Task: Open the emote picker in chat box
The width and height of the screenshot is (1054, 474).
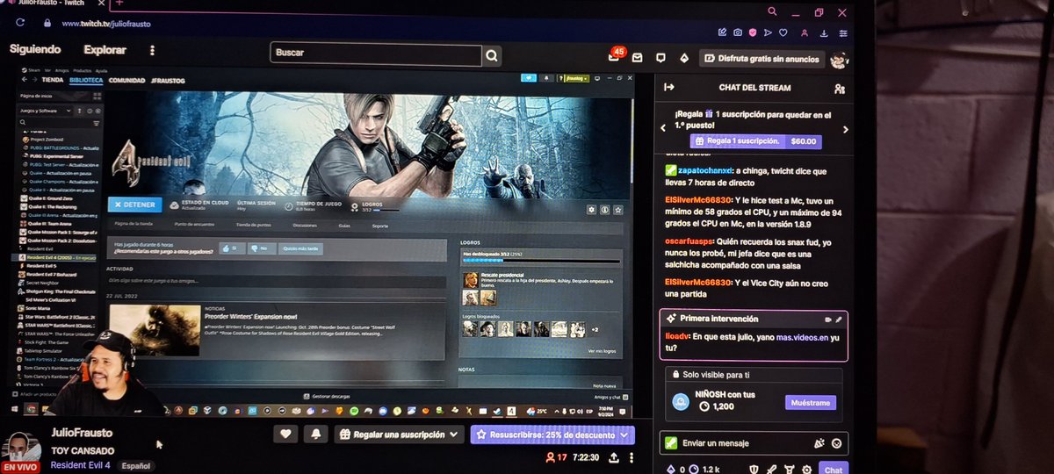Action: click(837, 443)
